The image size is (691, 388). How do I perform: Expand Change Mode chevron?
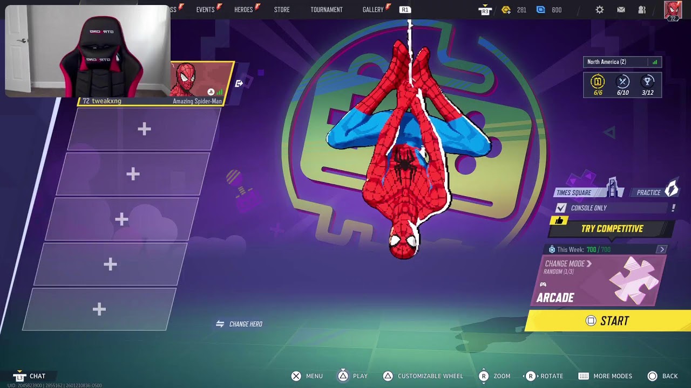(x=589, y=264)
